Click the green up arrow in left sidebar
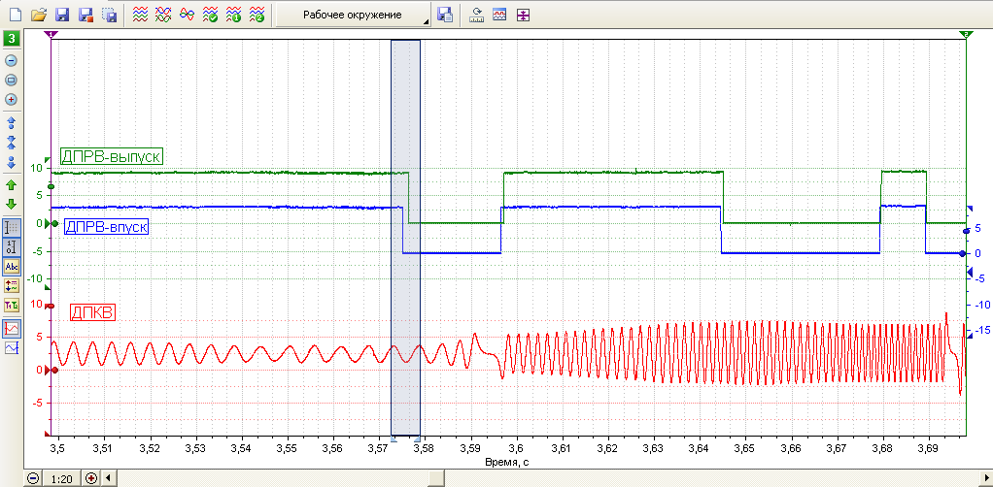The height and width of the screenshot is (487, 993). (x=12, y=184)
